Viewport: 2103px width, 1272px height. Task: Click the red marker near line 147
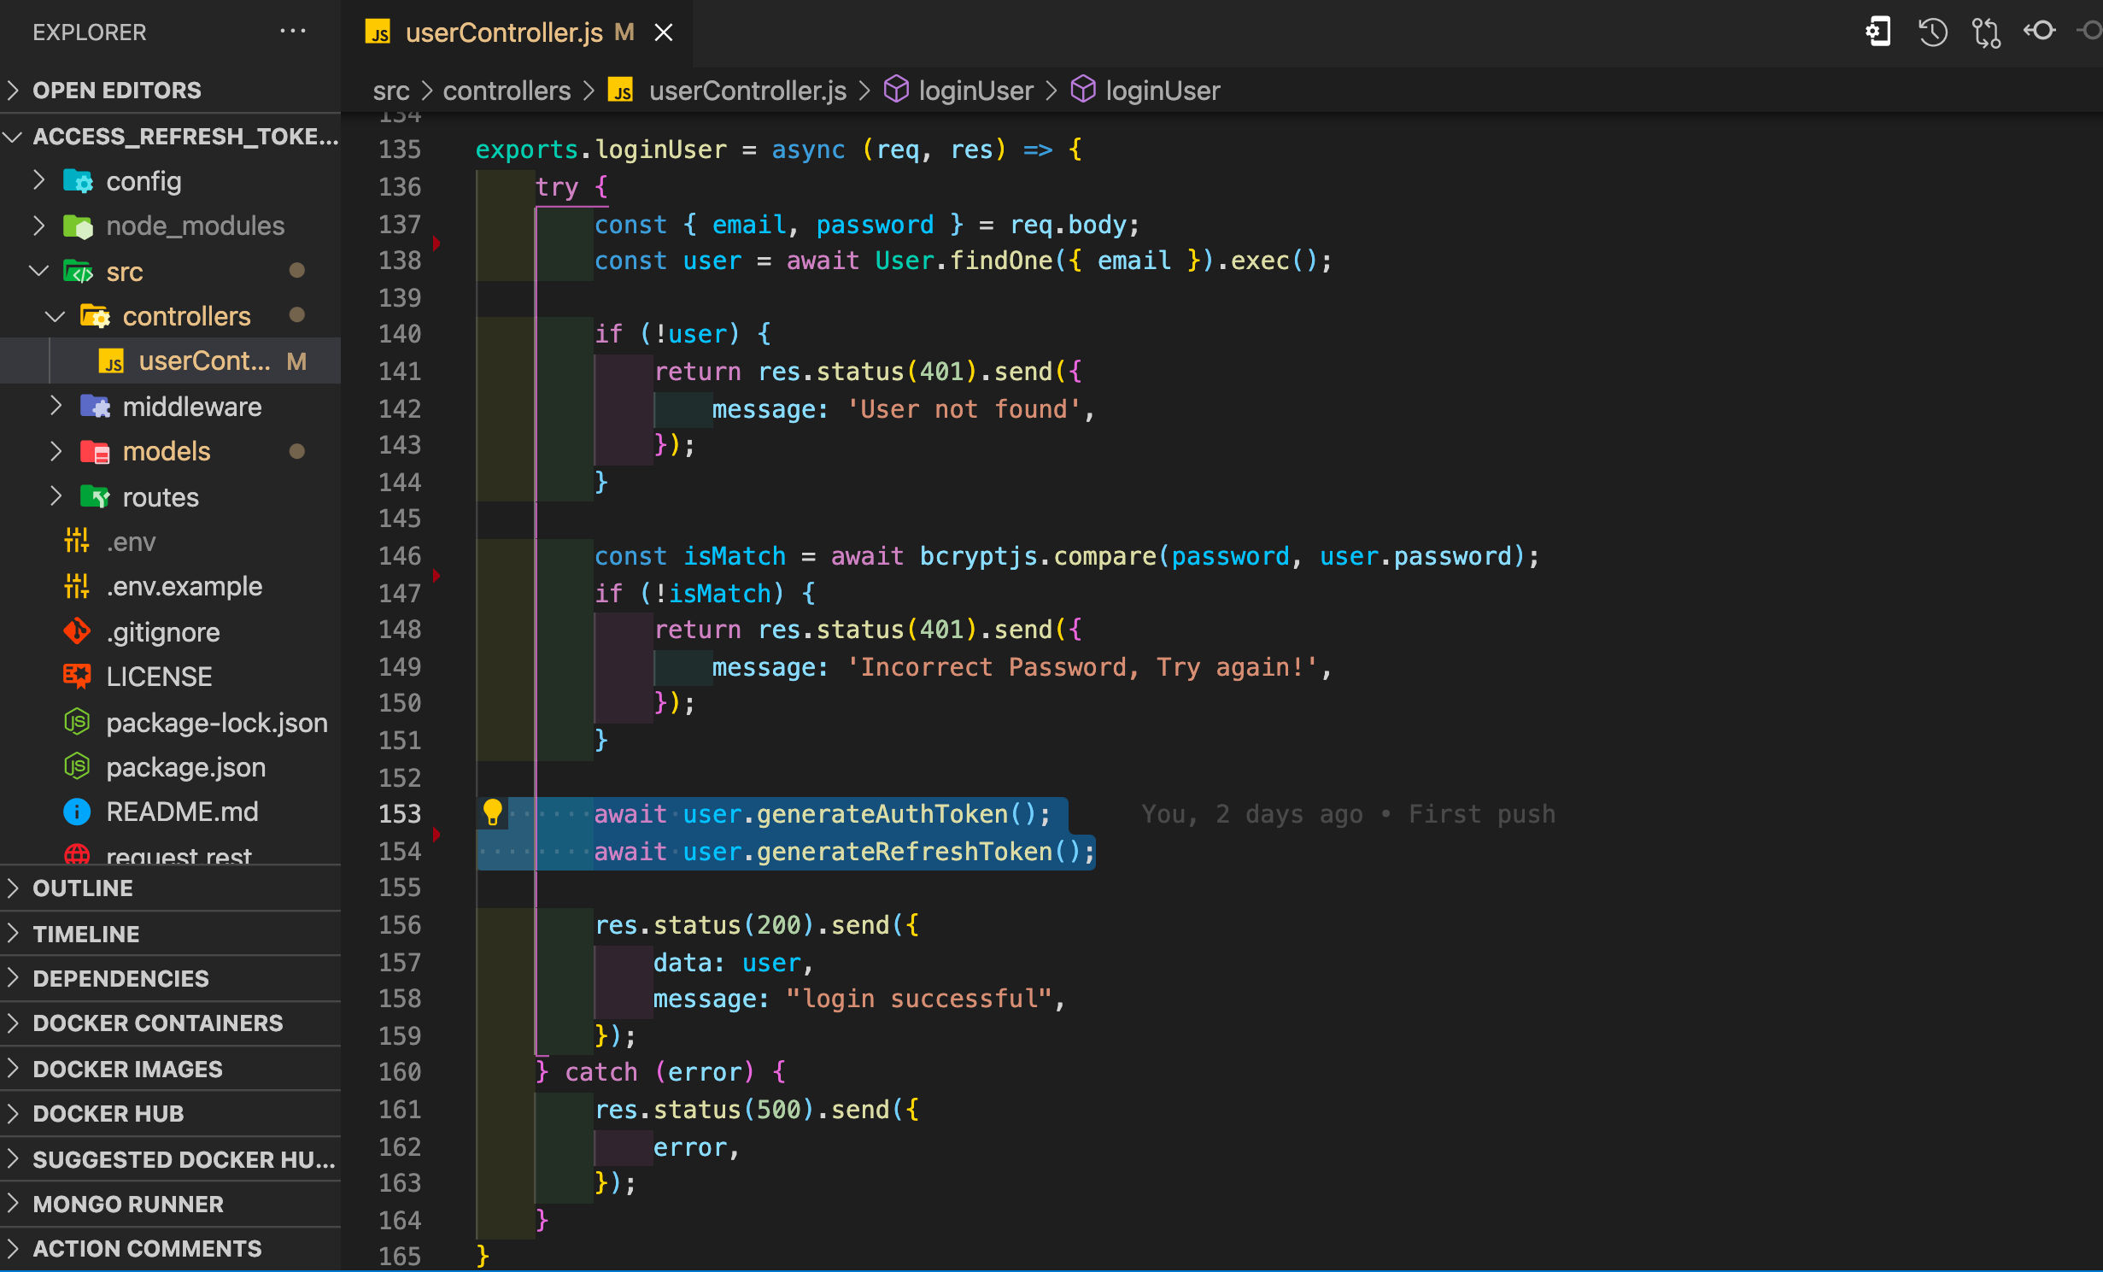(437, 576)
